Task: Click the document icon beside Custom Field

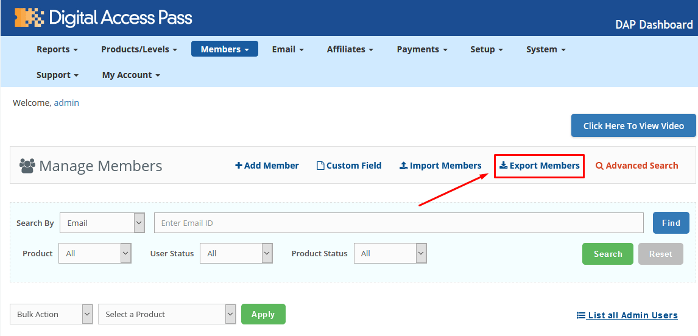Action: pyautogui.click(x=320, y=166)
